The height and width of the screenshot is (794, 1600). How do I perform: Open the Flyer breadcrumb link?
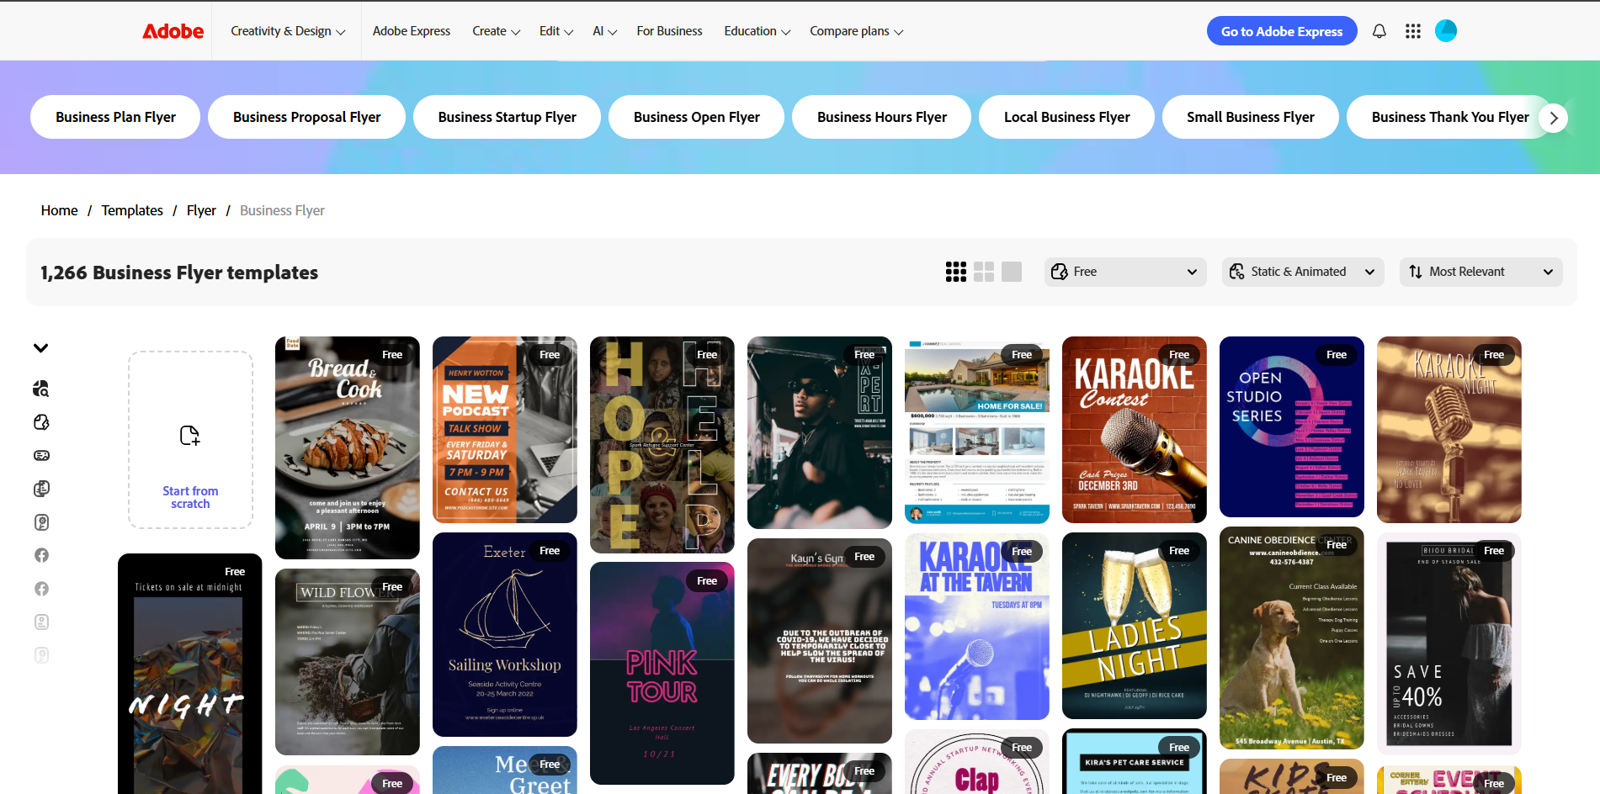click(201, 210)
